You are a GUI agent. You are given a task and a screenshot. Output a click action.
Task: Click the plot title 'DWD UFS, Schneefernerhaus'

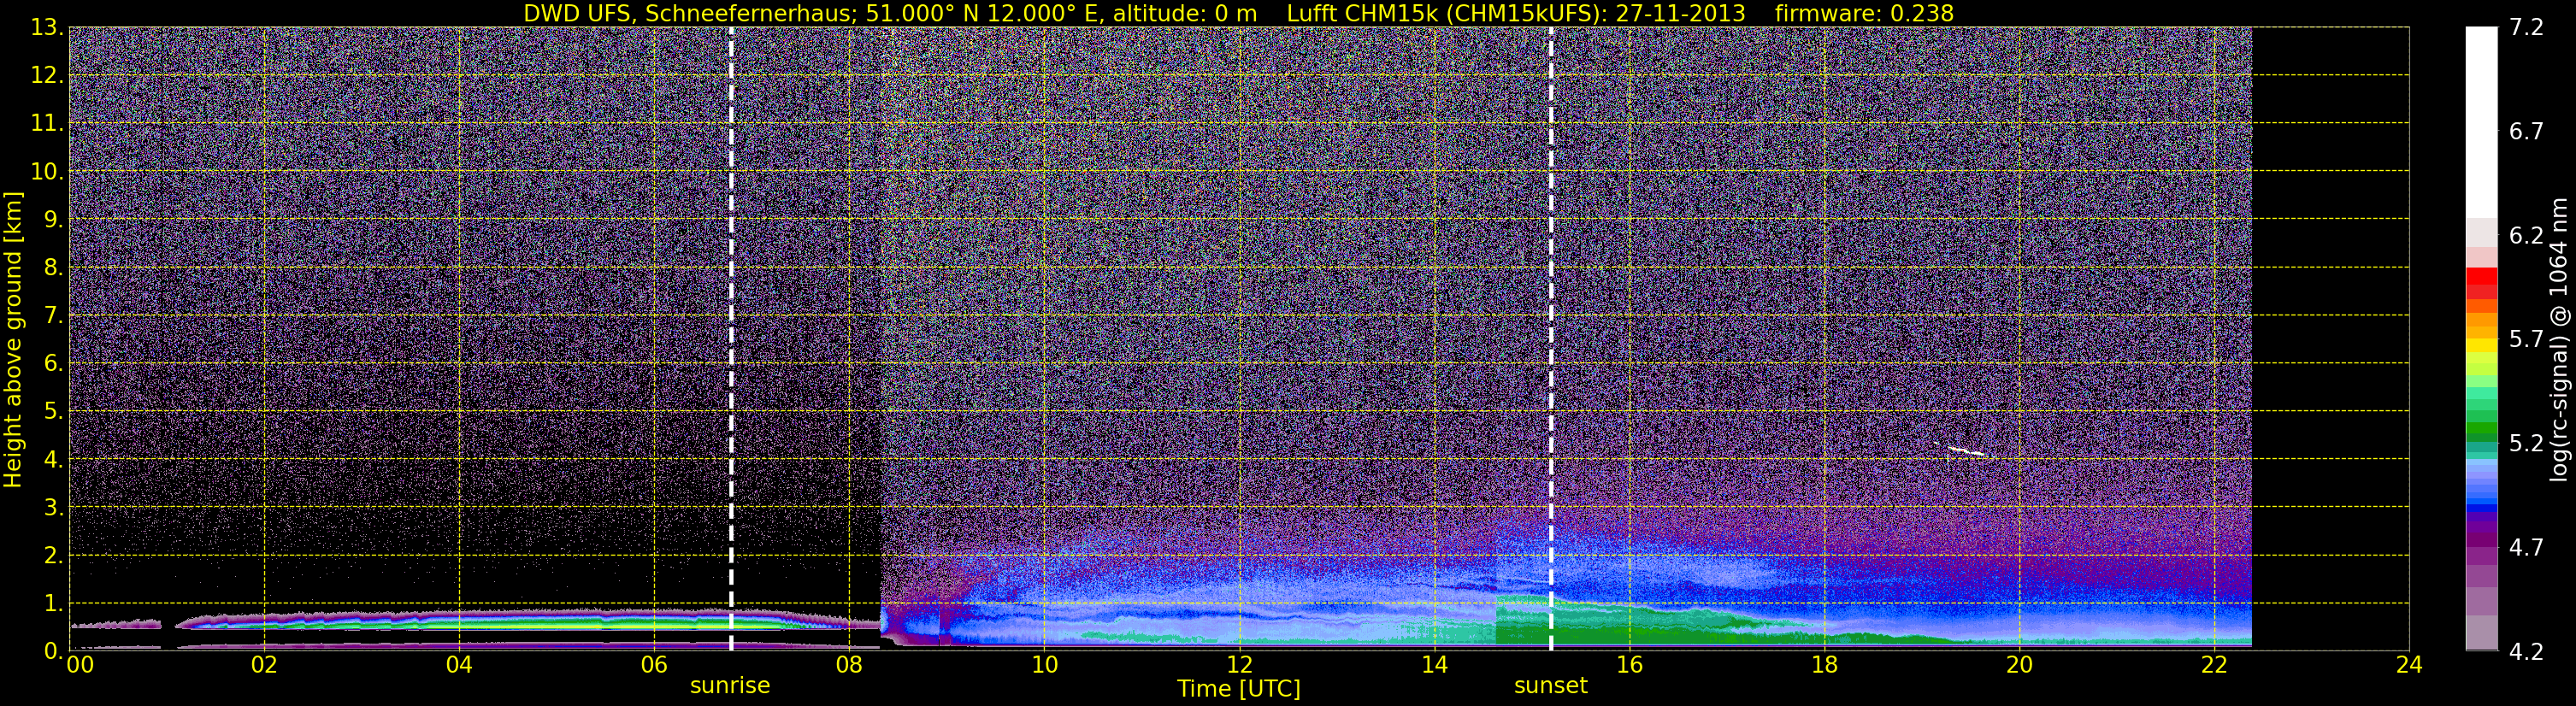click(690, 13)
